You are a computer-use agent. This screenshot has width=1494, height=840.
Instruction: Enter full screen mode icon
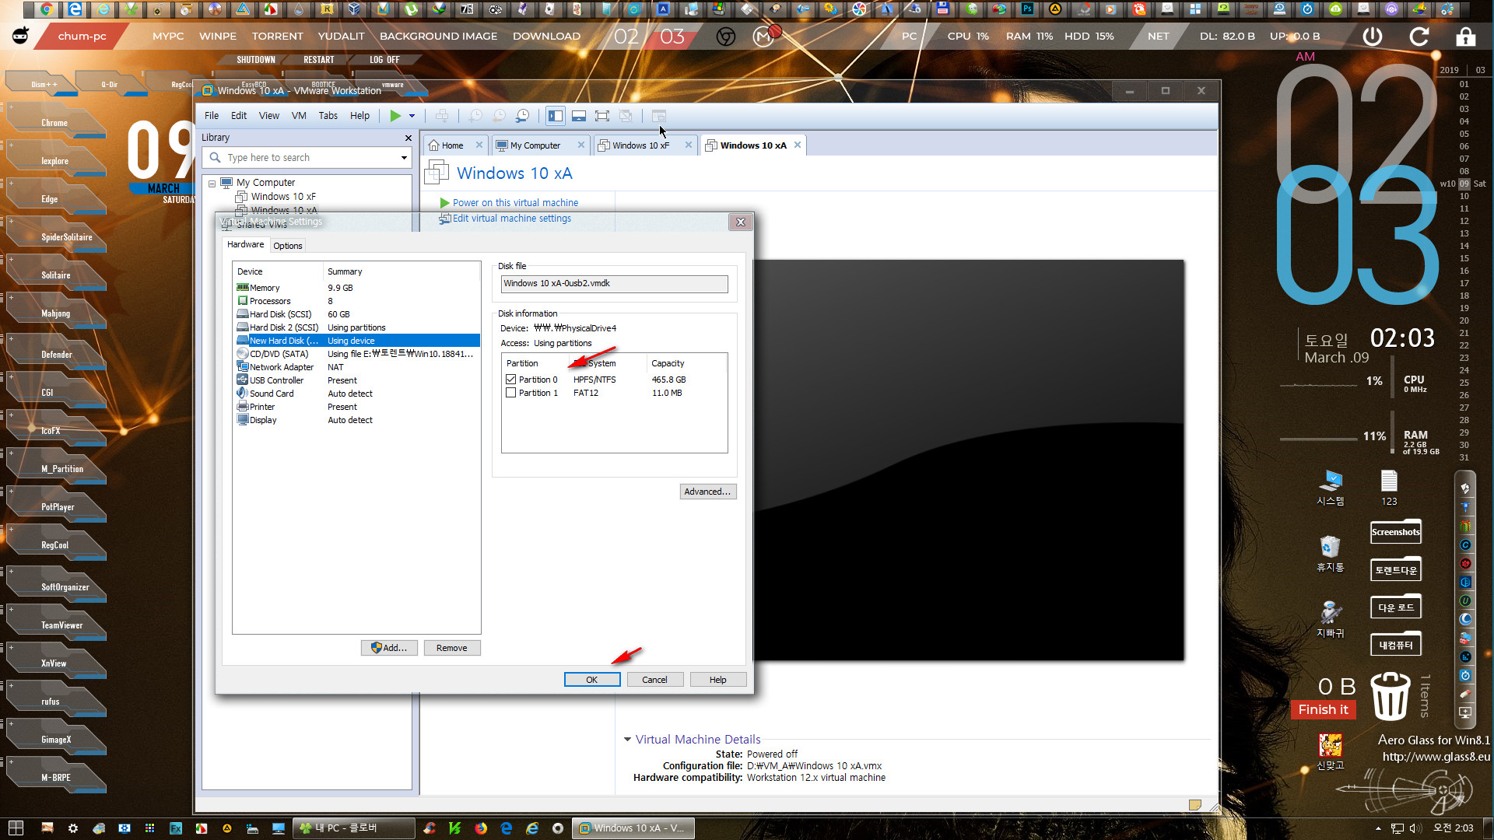click(602, 116)
